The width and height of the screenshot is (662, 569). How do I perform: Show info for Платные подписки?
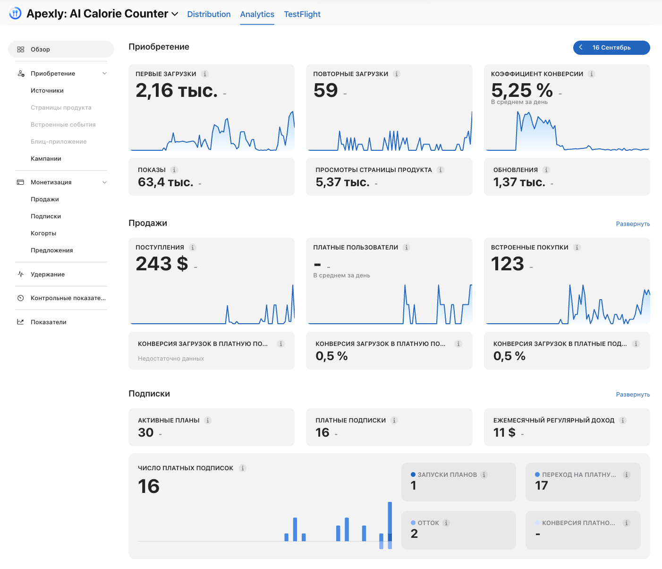394,420
